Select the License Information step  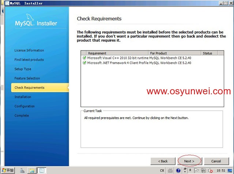click(29, 50)
